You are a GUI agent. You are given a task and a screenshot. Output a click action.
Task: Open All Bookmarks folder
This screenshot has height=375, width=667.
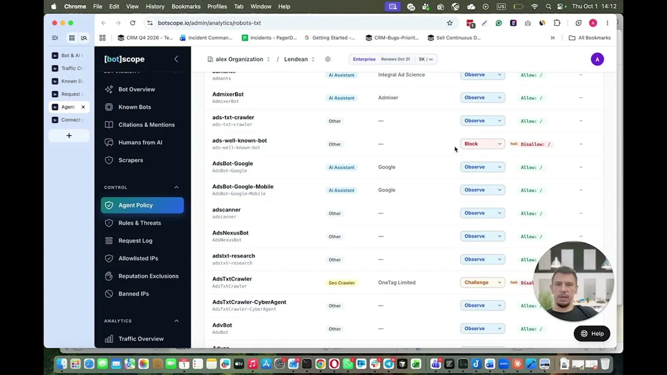point(590,37)
